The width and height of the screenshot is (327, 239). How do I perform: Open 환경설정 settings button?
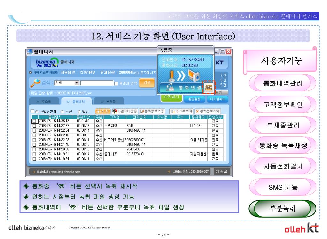point(194,99)
